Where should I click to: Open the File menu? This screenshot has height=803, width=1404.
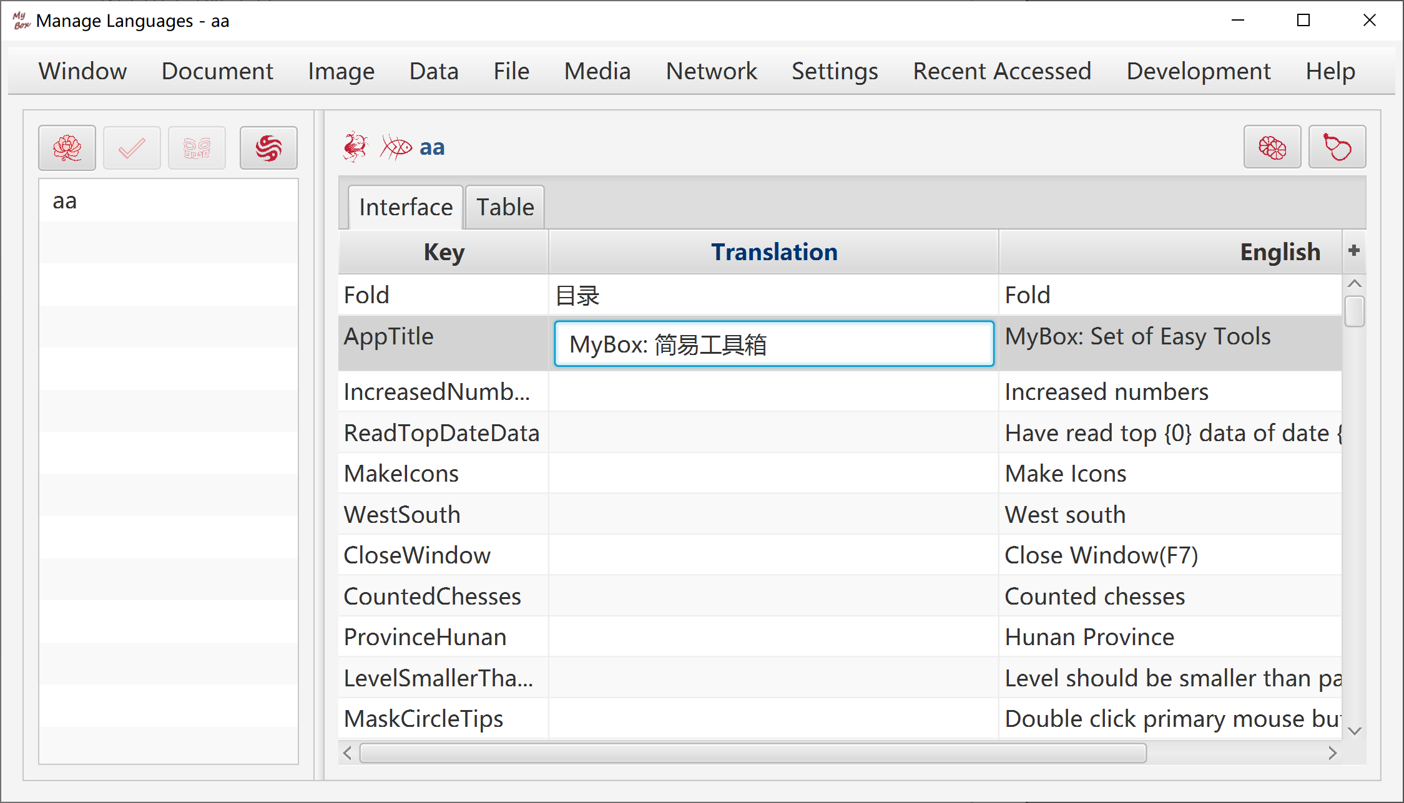(x=511, y=71)
